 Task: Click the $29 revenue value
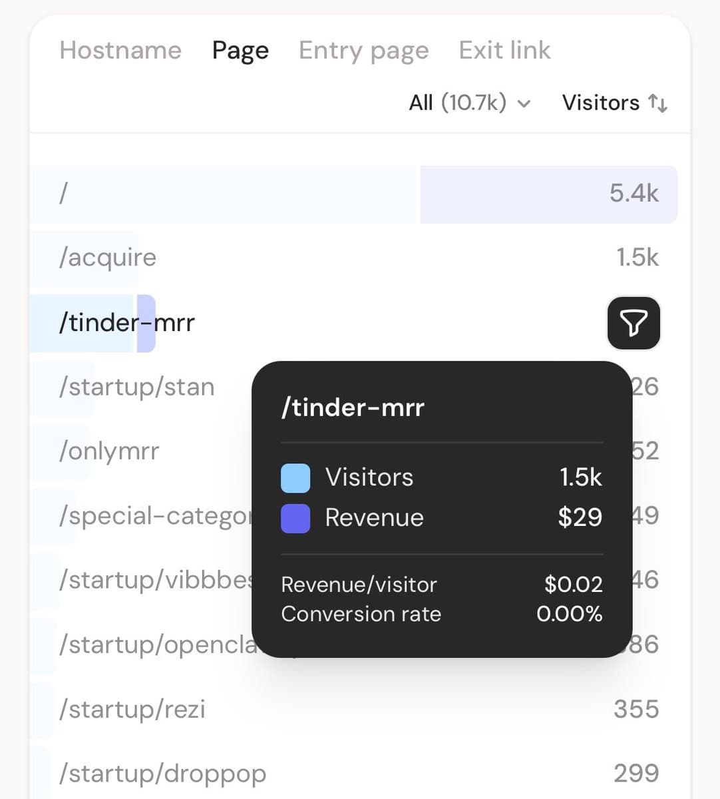(580, 517)
